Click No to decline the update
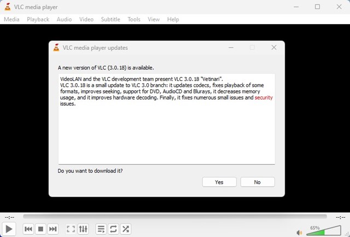 (x=257, y=182)
